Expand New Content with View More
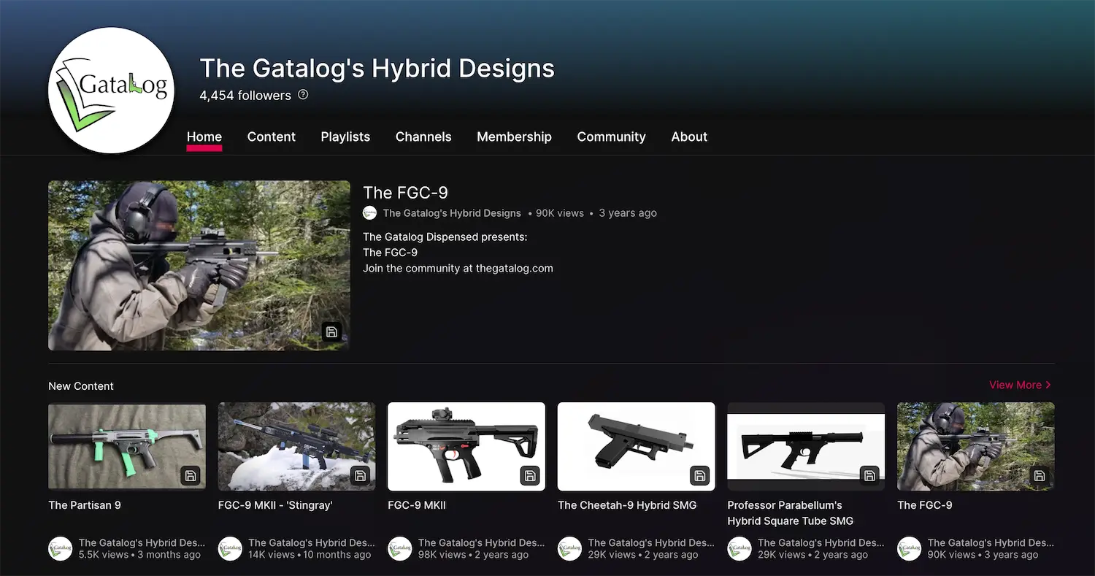 [x=1020, y=385]
